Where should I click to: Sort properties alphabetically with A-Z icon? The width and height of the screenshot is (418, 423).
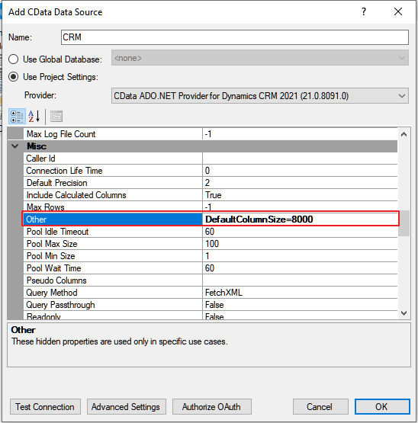[x=34, y=117]
